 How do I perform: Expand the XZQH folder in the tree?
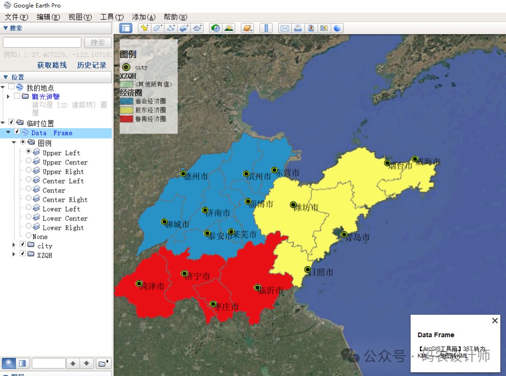(14, 254)
